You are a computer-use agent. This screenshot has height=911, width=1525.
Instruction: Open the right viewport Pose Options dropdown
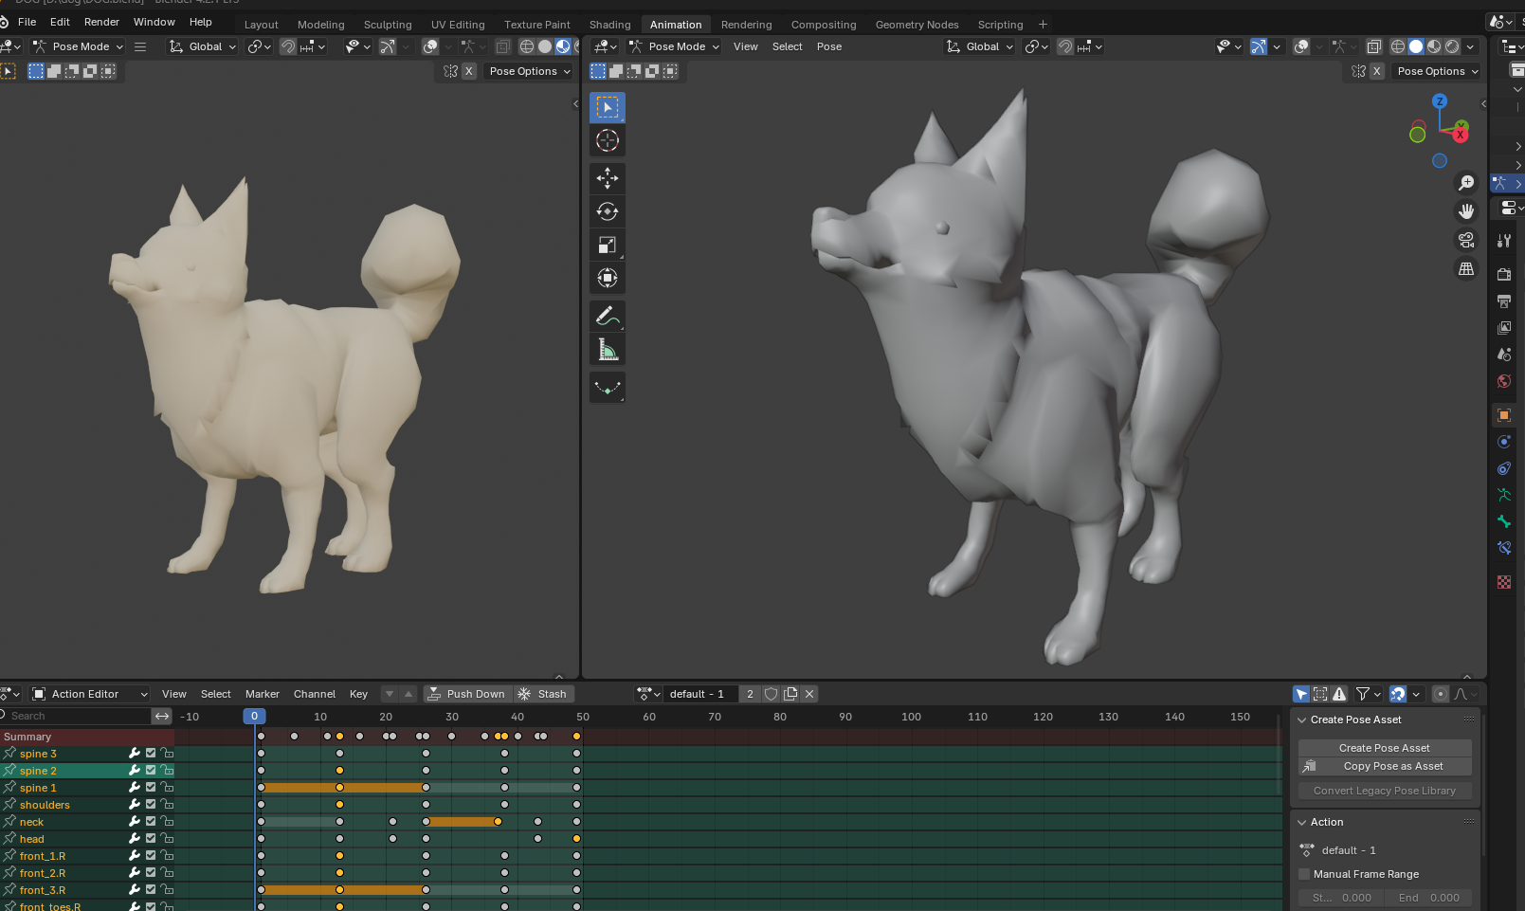[1437, 71]
